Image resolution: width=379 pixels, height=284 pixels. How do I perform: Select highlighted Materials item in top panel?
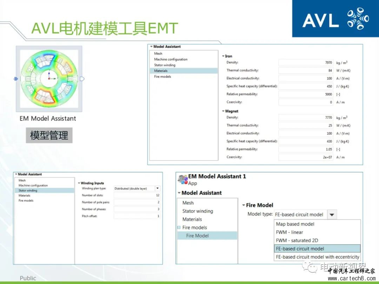pos(184,71)
